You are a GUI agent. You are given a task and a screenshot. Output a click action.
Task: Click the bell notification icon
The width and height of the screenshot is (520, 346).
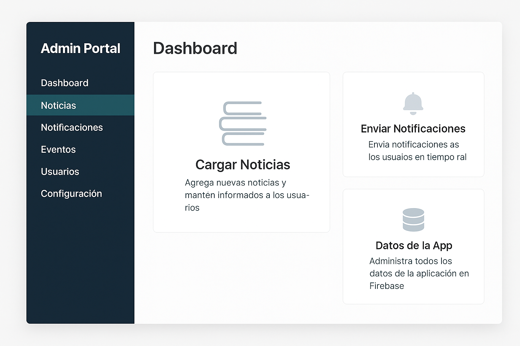tap(413, 103)
